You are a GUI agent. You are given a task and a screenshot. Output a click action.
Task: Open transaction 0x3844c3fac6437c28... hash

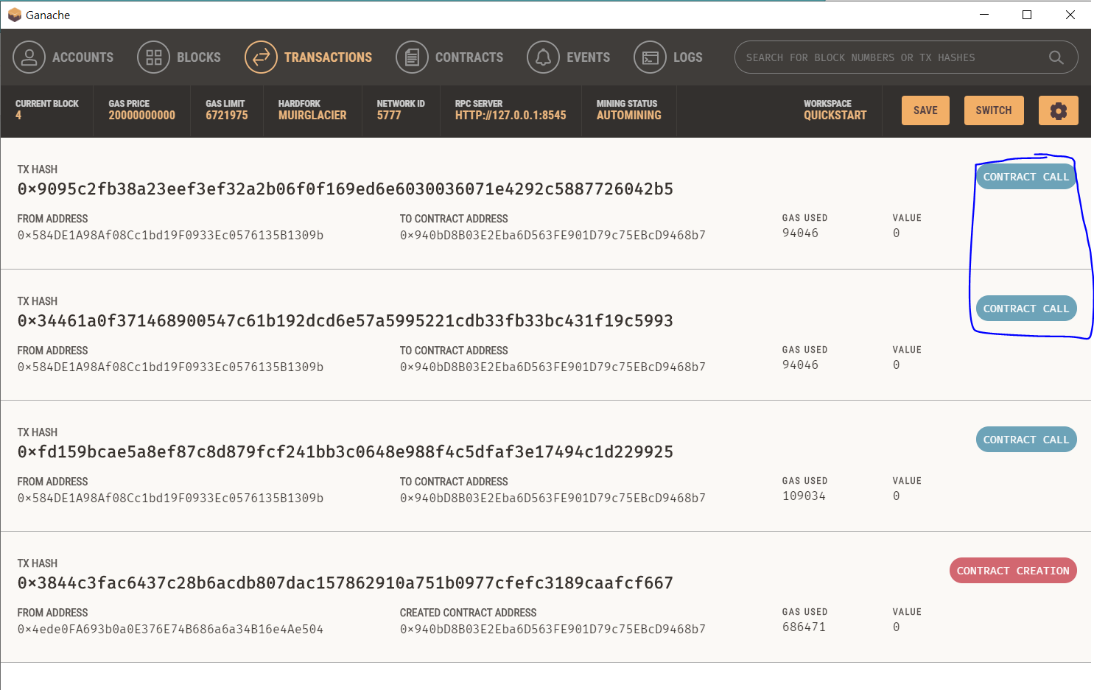point(346,583)
